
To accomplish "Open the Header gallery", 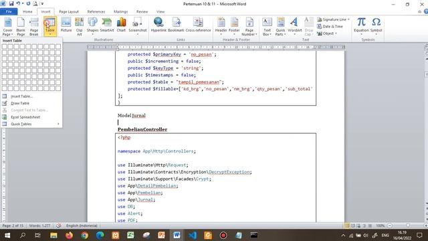I will point(221,25).
